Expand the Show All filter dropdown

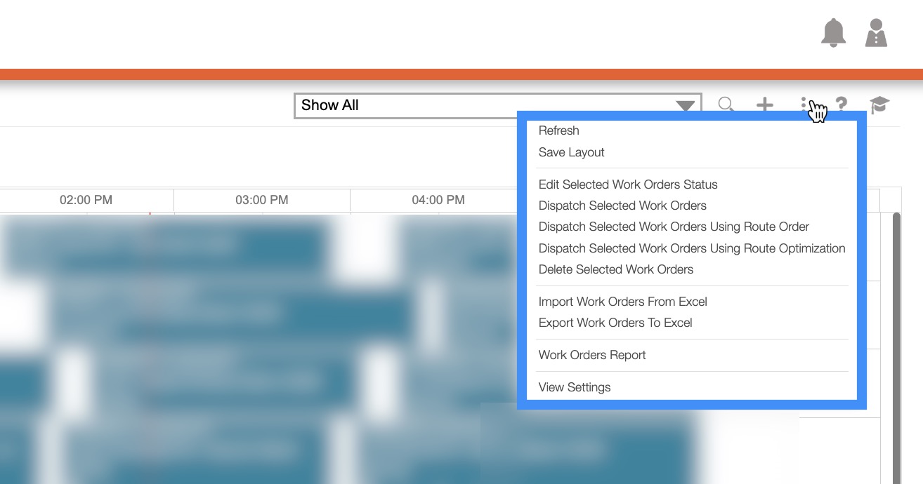click(x=497, y=106)
